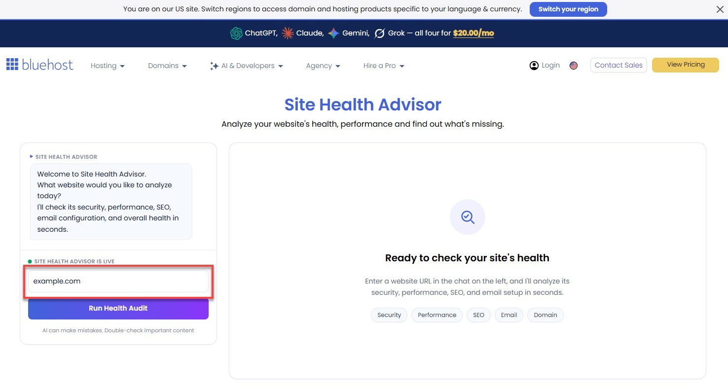Open the $20.00/mo offer link
728x389 pixels.
point(473,33)
